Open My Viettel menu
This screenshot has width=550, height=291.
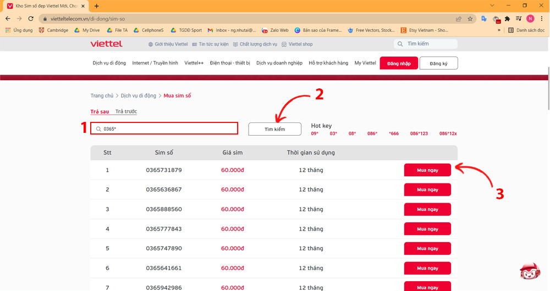[365, 63]
